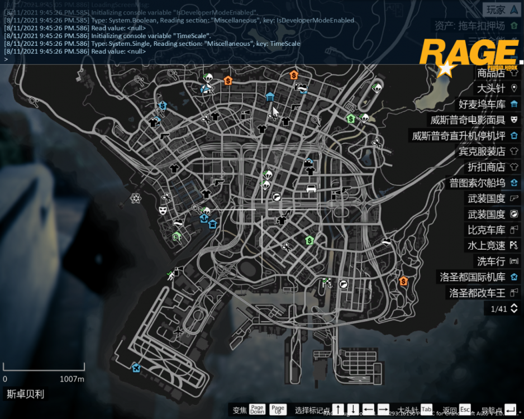Click the green house marker near the marina

click(x=177, y=237)
